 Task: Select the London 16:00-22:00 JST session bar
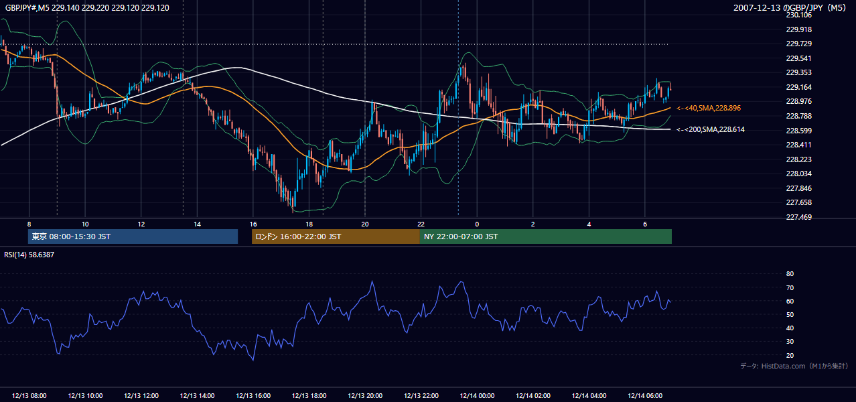336,237
